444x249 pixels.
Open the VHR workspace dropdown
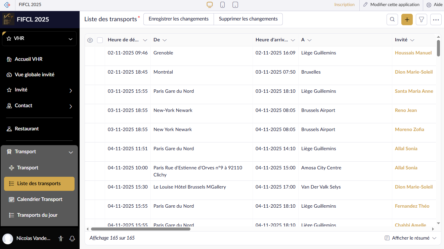pyautogui.click(x=39, y=39)
